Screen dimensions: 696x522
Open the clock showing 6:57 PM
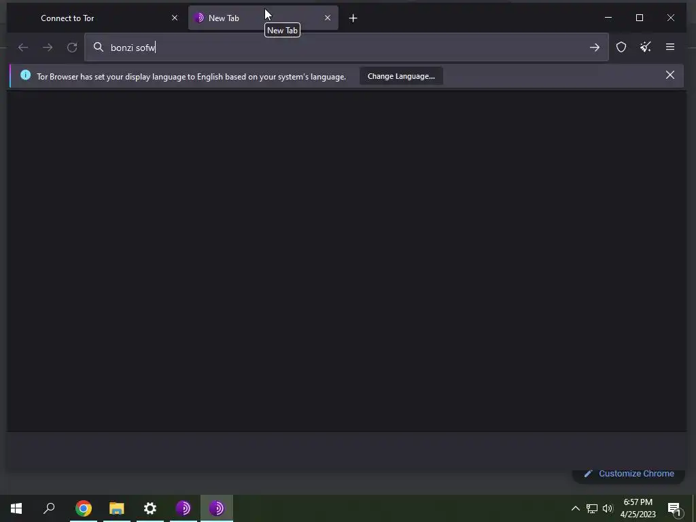point(638,508)
